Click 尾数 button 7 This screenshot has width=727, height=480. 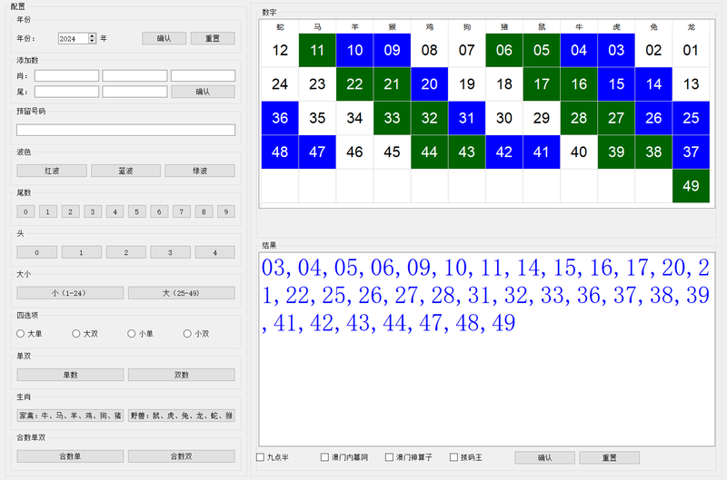181,211
